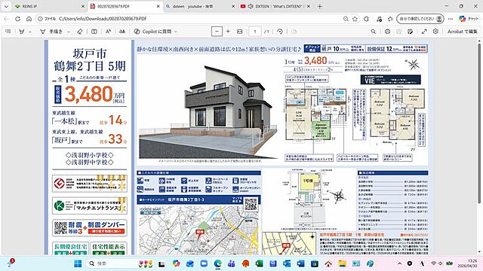Go to the browser home page
This screenshot has height=271, width=483.
point(29,19)
